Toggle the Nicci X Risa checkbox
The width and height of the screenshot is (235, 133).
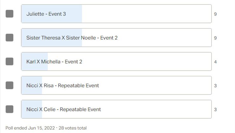[x=10, y=85]
